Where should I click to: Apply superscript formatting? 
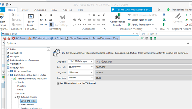point(41,20)
